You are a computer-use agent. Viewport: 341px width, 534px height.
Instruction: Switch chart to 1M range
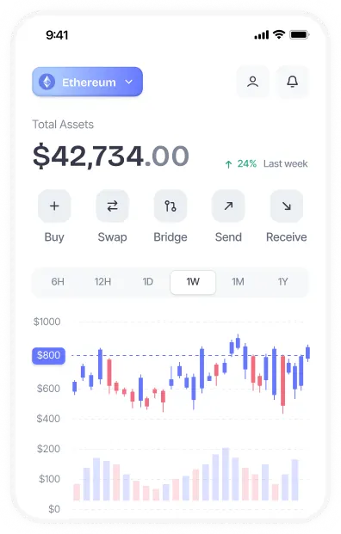tap(238, 282)
